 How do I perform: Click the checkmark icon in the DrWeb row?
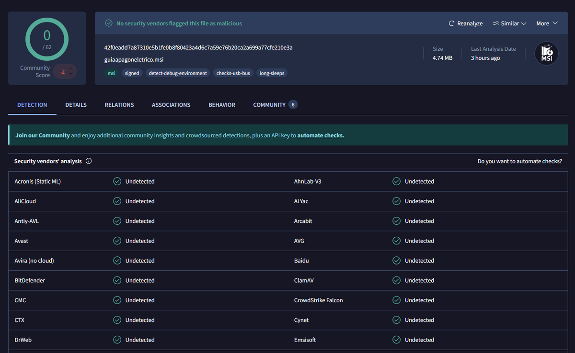click(x=117, y=340)
